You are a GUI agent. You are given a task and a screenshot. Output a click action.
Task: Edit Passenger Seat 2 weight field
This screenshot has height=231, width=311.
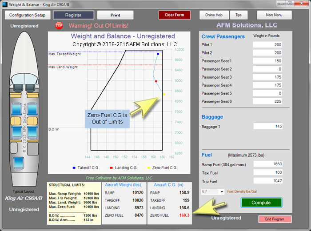tap(267, 69)
